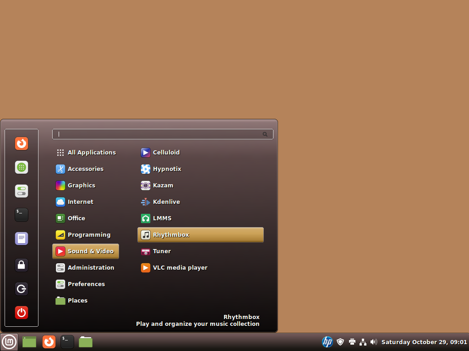Click inside the menu search field
Viewport: 469px width, 351px height.
(163, 134)
